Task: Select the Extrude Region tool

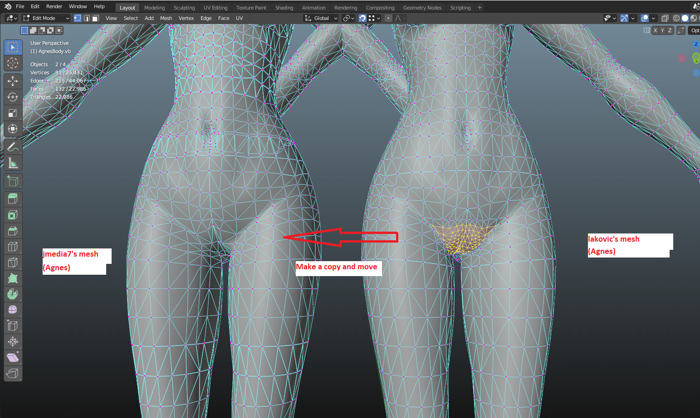Action: pyautogui.click(x=13, y=199)
